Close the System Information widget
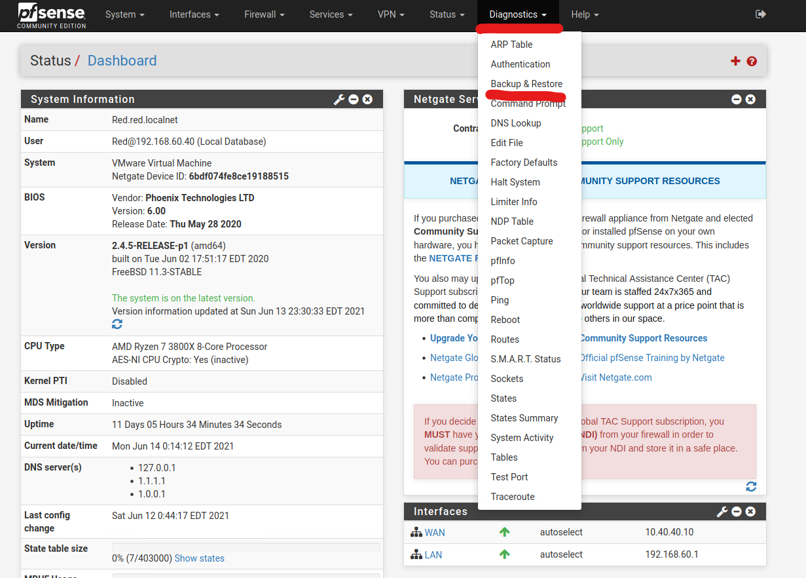The width and height of the screenshot is (806, 578). click(x=367, y=100)
